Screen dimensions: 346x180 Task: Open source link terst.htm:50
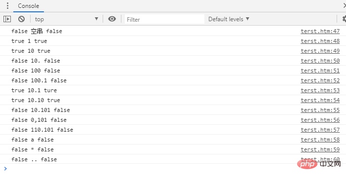click(320, 61)
